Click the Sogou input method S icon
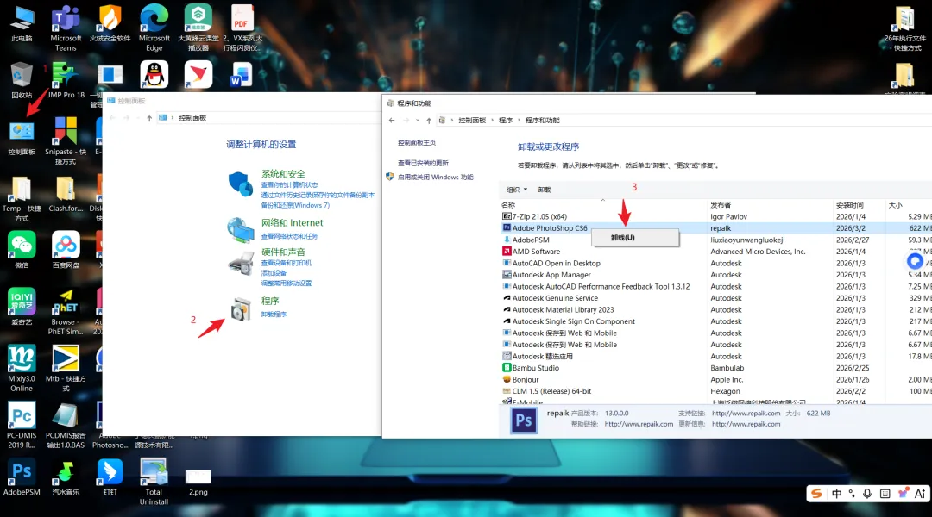 click(816, 493)
